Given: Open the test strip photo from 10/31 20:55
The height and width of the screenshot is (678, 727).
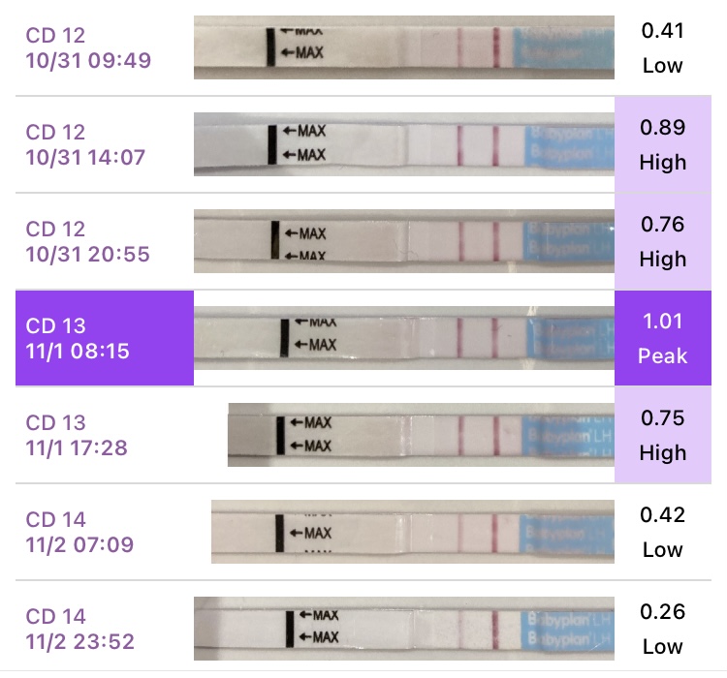Looking at the screenshot, I should [404, 241].
